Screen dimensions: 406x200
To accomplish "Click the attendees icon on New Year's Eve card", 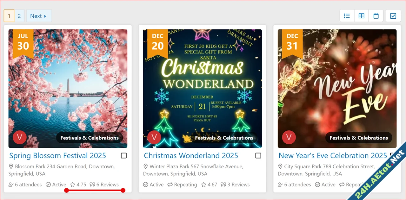I will [281, 184].
